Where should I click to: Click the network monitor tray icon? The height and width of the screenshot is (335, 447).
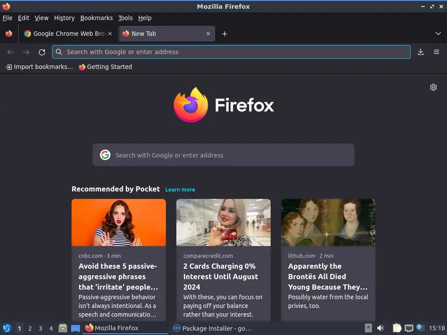coord(409,328)
